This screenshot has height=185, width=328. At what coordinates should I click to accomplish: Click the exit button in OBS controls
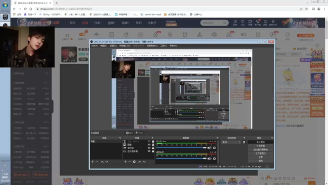pos(261,161)
